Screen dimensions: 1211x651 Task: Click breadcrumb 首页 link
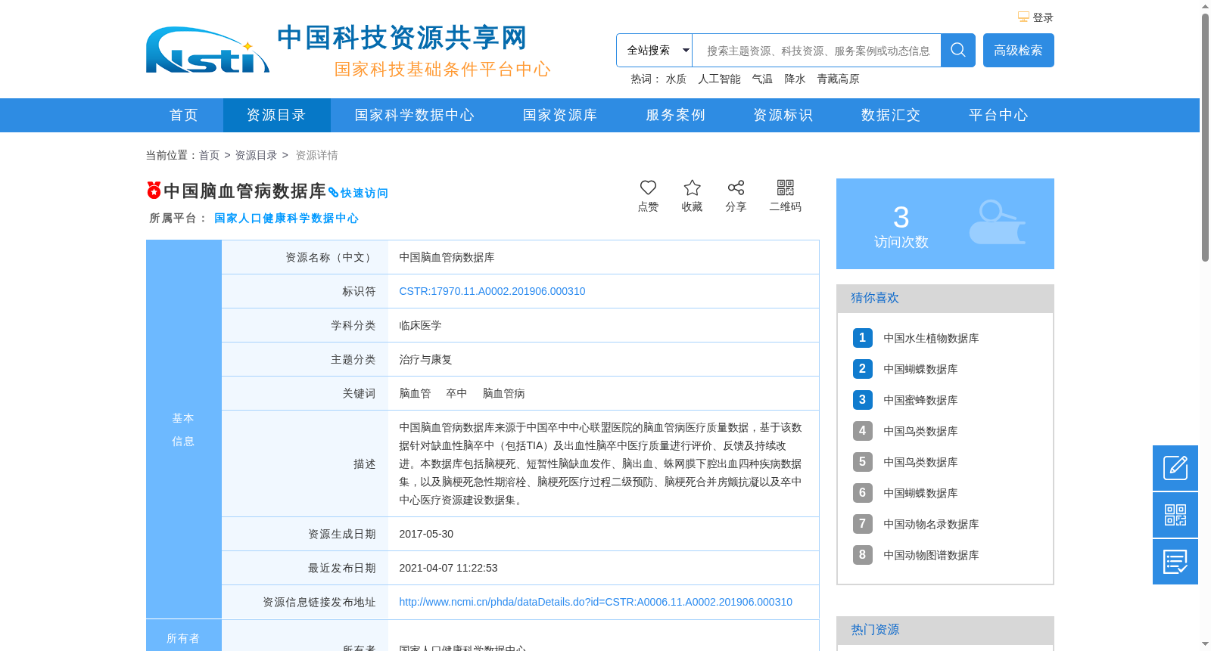click(x=209, y=155)
